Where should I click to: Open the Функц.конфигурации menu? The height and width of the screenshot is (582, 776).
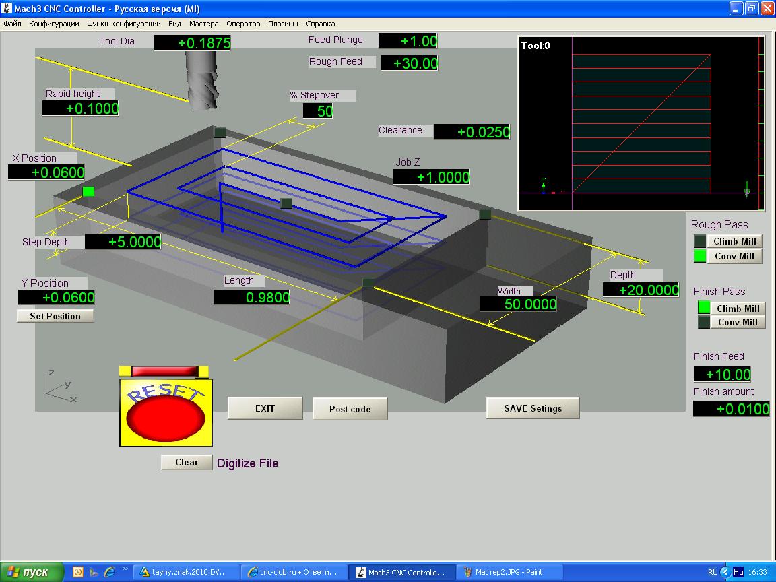(x=124, y=24)
